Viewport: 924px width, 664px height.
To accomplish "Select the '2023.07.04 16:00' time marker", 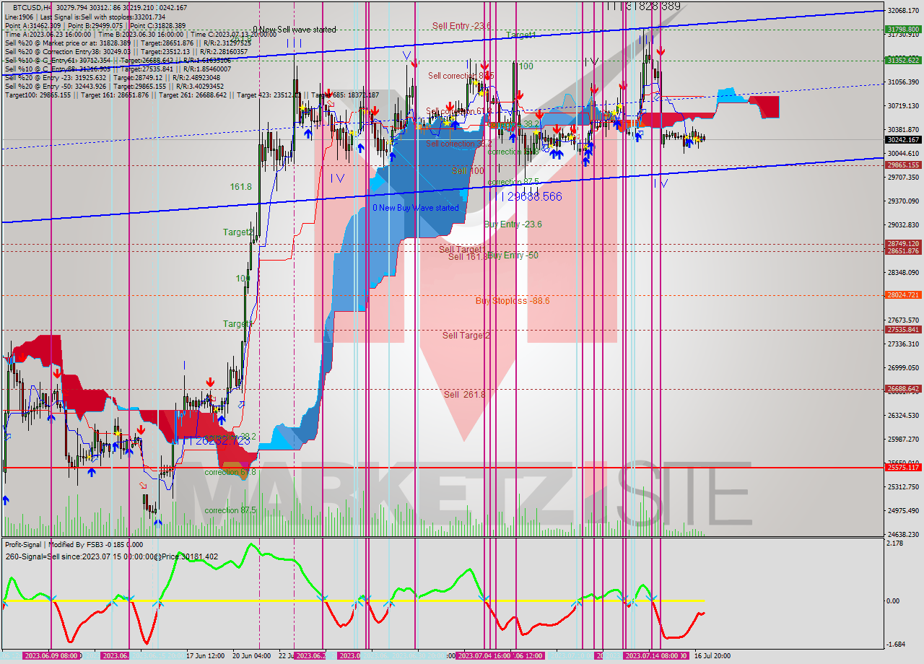I will (x=485, y=655).
